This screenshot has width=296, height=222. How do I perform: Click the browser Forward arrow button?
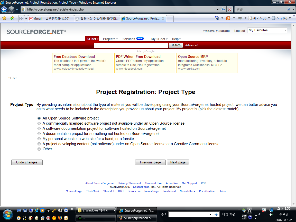(12, 9)
